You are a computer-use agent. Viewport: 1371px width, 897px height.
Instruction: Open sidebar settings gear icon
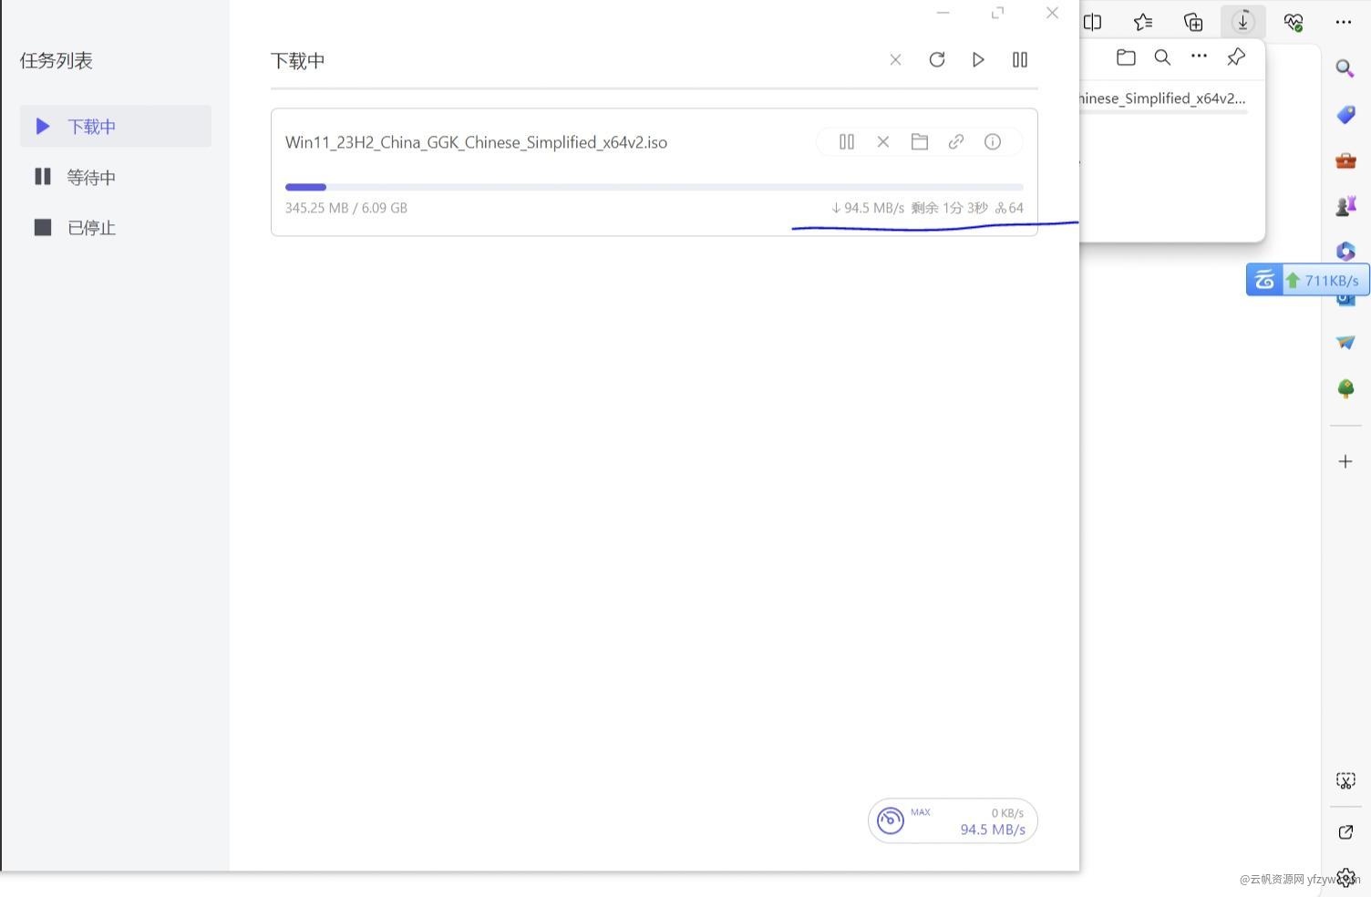tap(1345, 878)
